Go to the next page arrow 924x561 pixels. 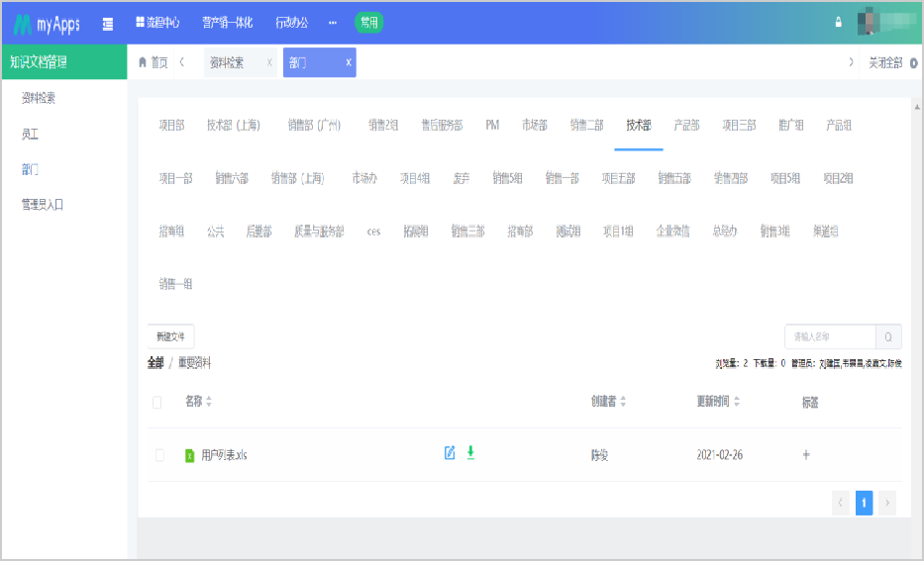[x=887, y=503]
